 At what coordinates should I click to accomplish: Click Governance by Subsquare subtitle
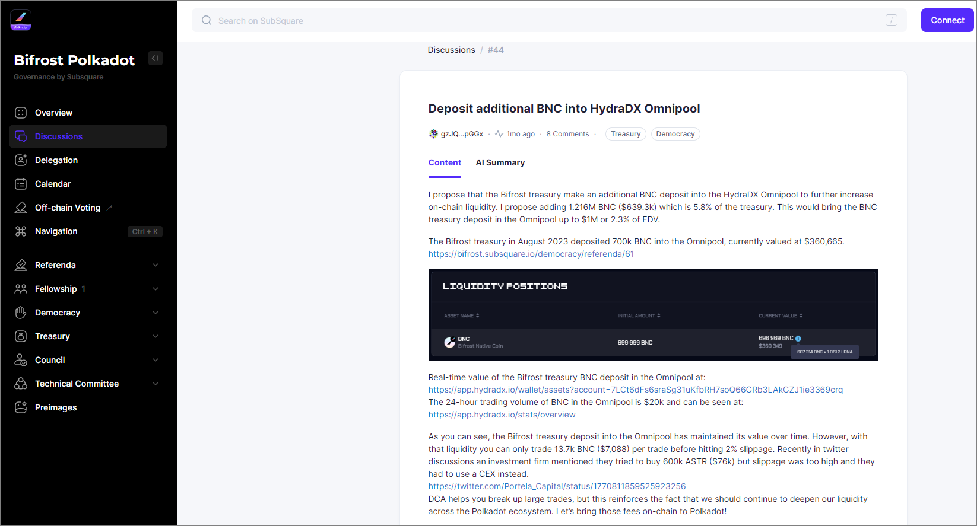click(59, 77)
